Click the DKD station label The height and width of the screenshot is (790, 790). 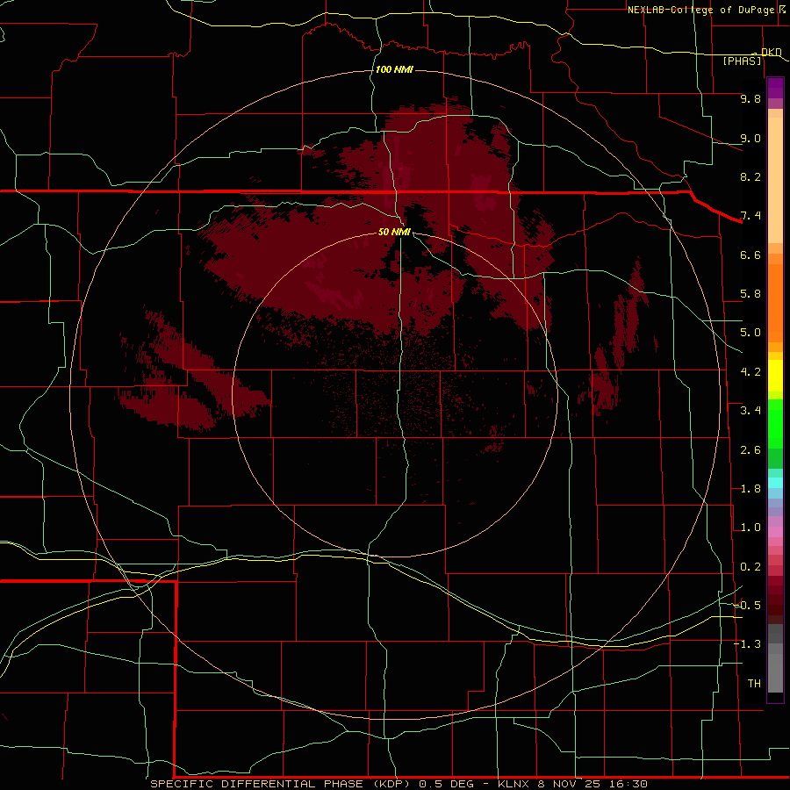click(772, 52)
